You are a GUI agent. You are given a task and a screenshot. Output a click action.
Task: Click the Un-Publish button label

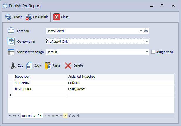click(40, 17)
